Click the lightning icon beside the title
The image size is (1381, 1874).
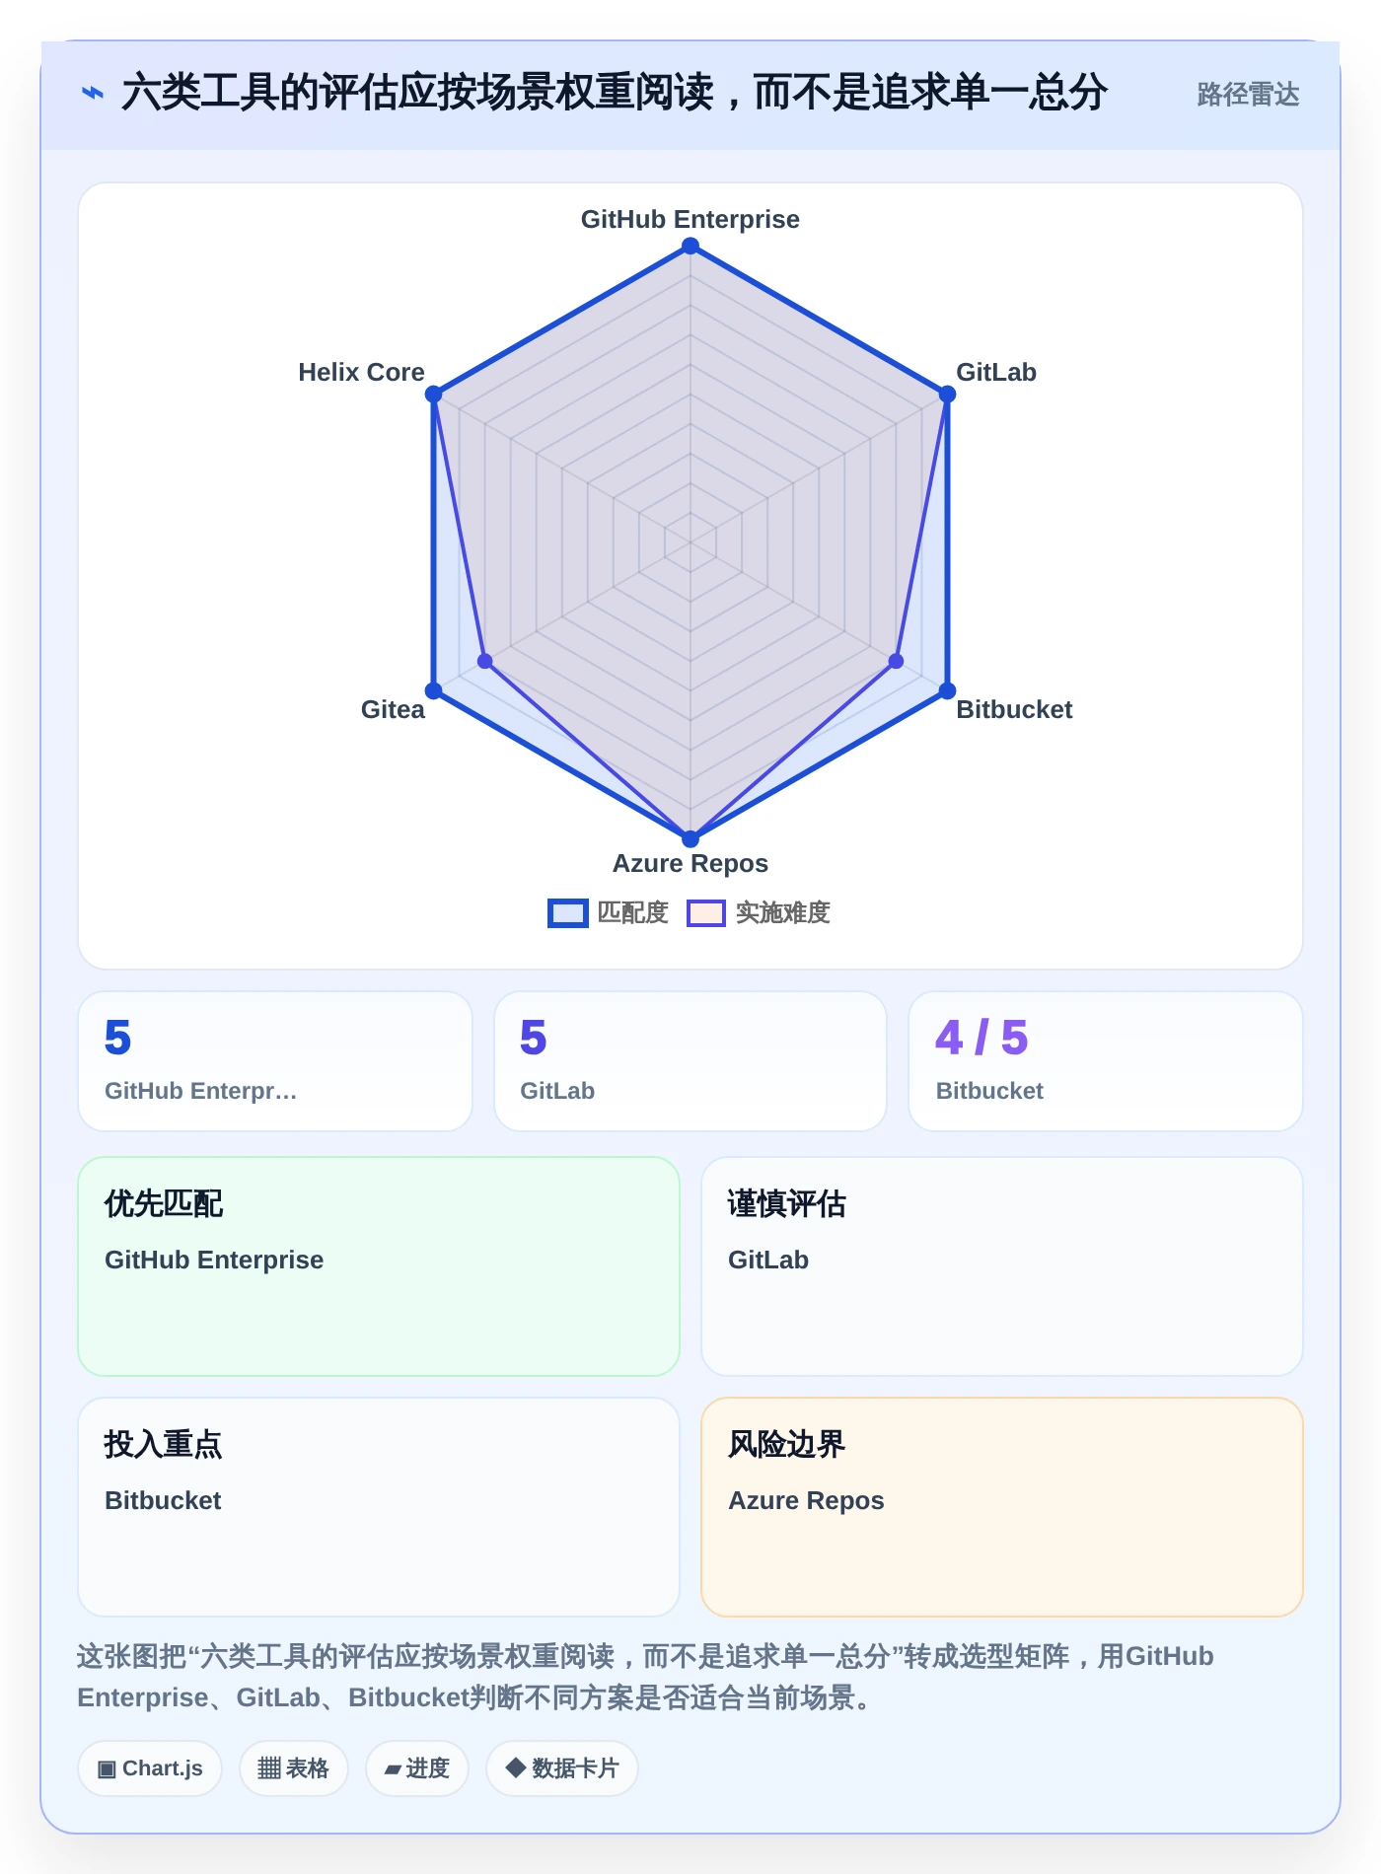pyautogui.click(x=92, y=93)
